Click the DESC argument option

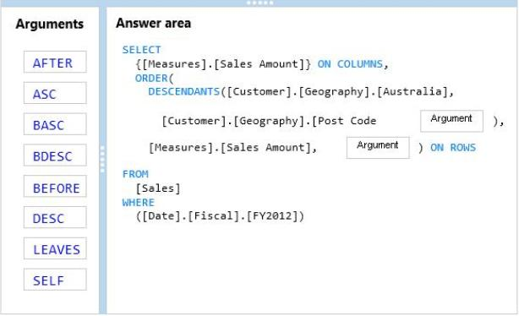pyautogui.click(x=55, y=217)
